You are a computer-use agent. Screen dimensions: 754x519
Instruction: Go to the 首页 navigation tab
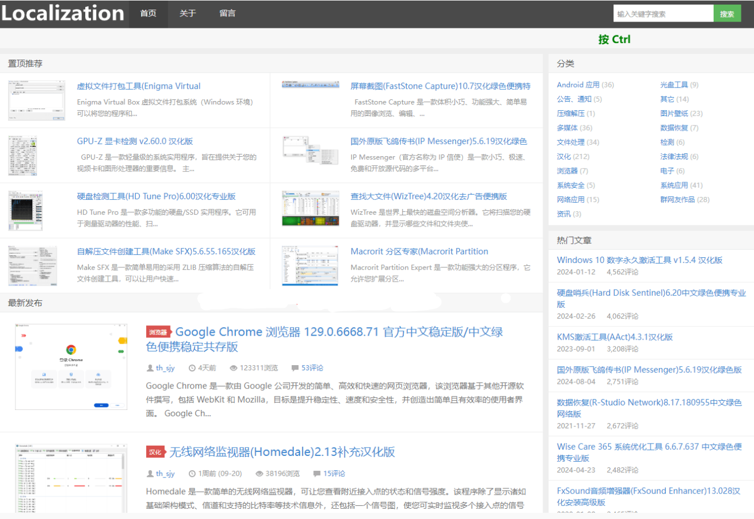coord(148,14)
